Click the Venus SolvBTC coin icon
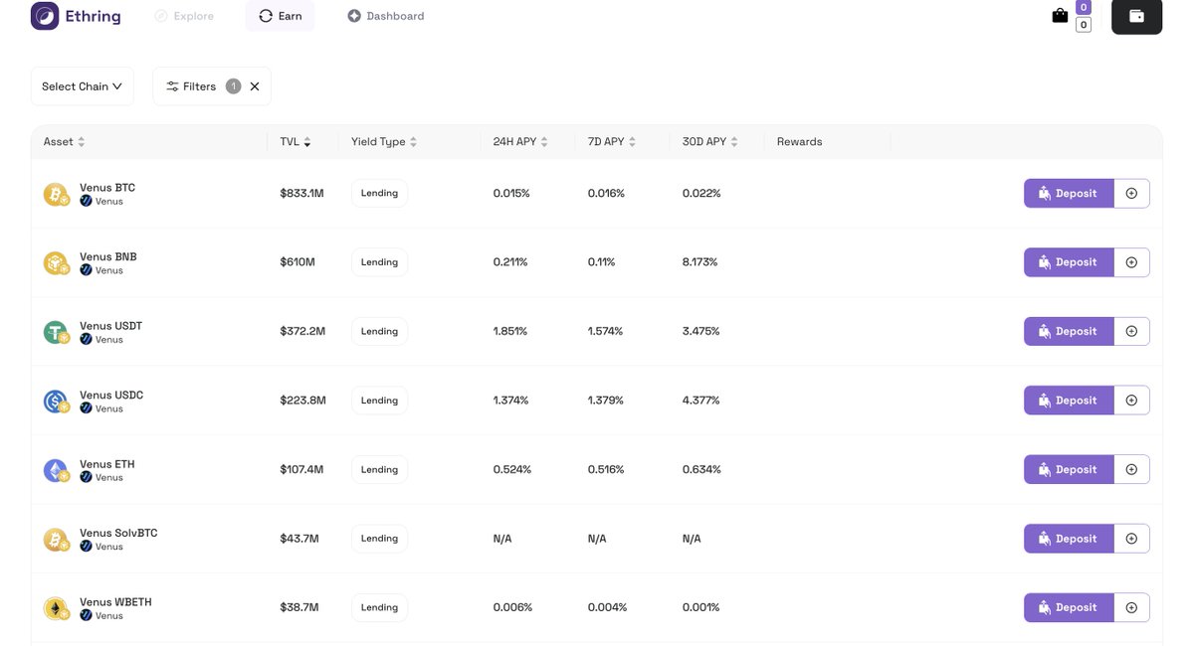The image size is (1194, 646). coord(56,539)
